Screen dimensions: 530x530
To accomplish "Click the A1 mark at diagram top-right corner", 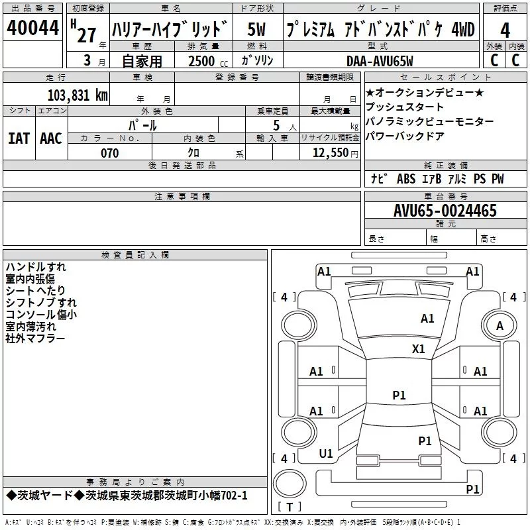I will tap(472, 272).
